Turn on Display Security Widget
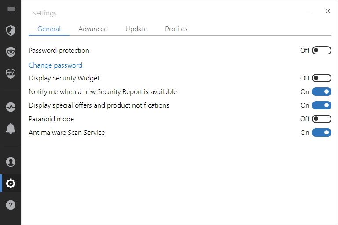This screenshot has height=225, width=338. 321,78
